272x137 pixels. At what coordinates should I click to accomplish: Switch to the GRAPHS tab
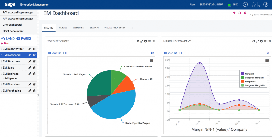coord(49,28)
